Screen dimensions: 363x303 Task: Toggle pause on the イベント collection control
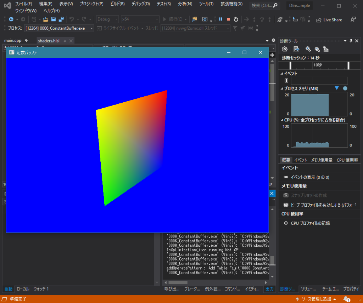286,80
